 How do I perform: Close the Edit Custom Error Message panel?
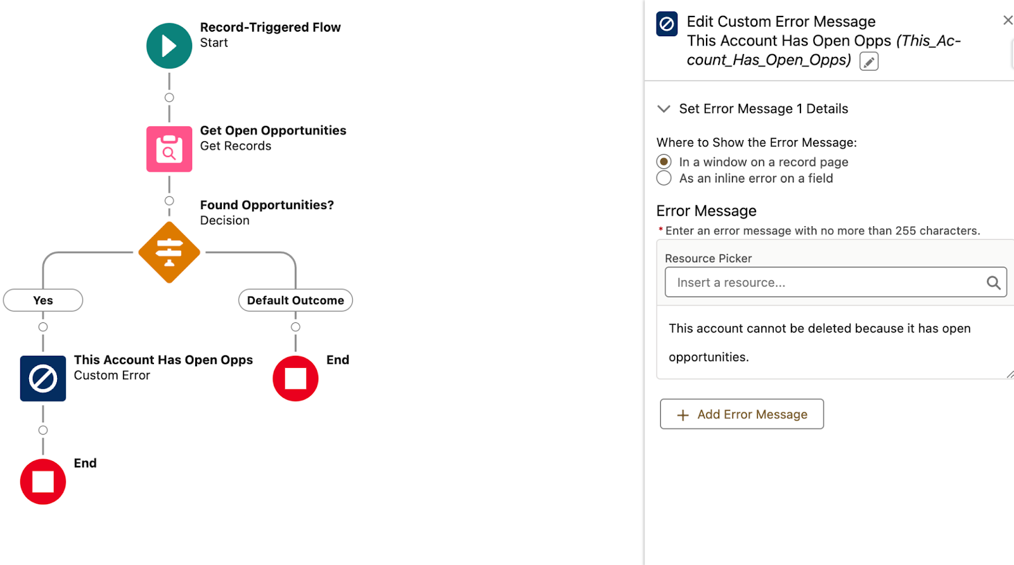(1007, 20)
